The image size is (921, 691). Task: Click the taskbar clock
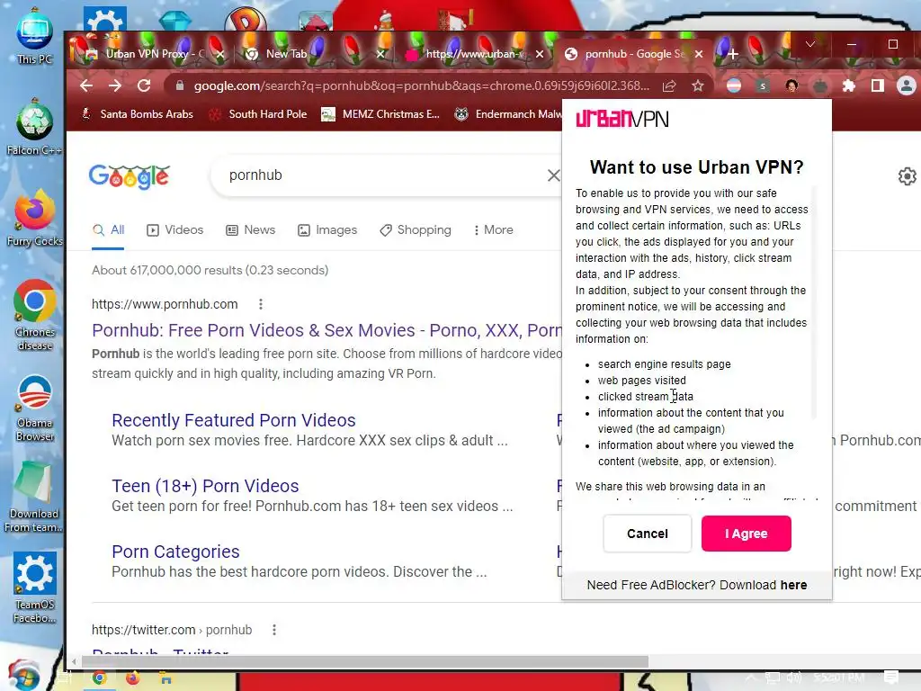click(x=839, y=678)
